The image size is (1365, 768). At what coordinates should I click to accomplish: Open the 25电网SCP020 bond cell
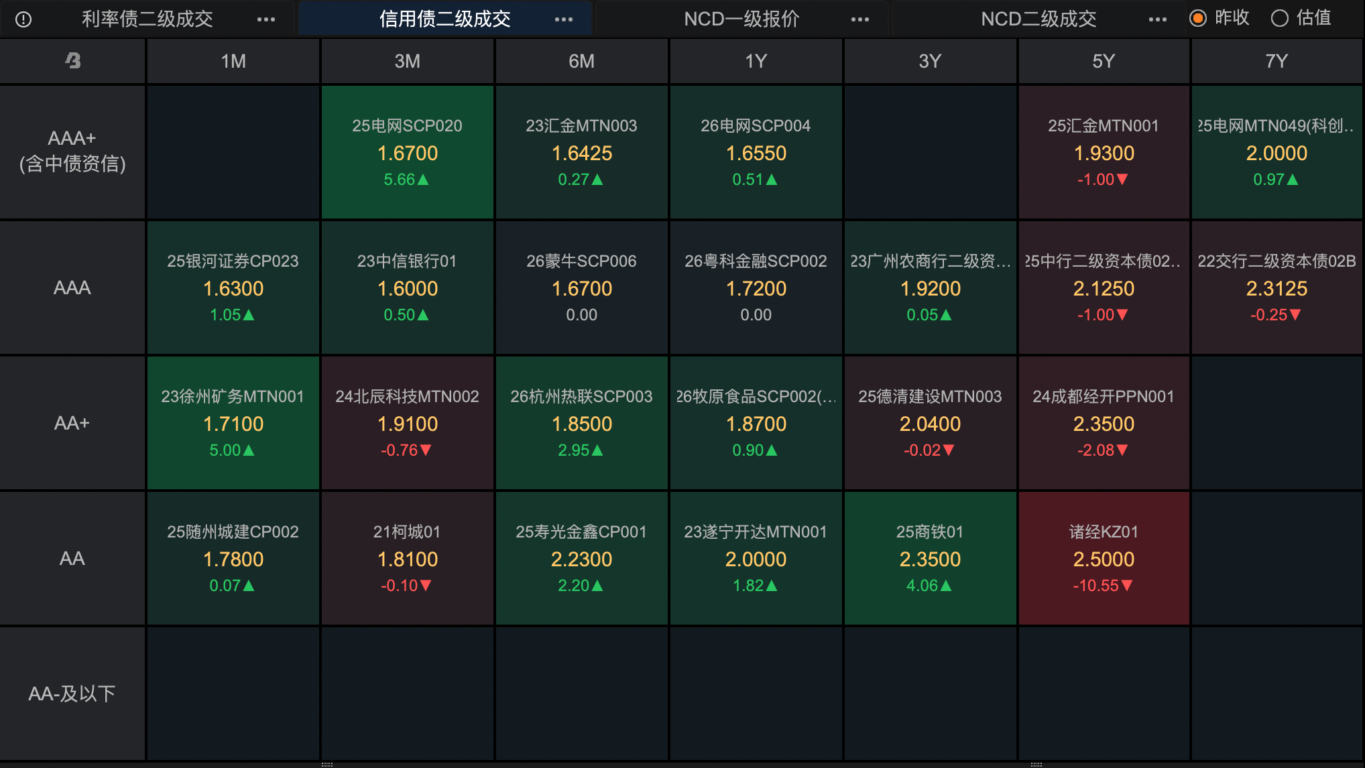click(407, 152)
